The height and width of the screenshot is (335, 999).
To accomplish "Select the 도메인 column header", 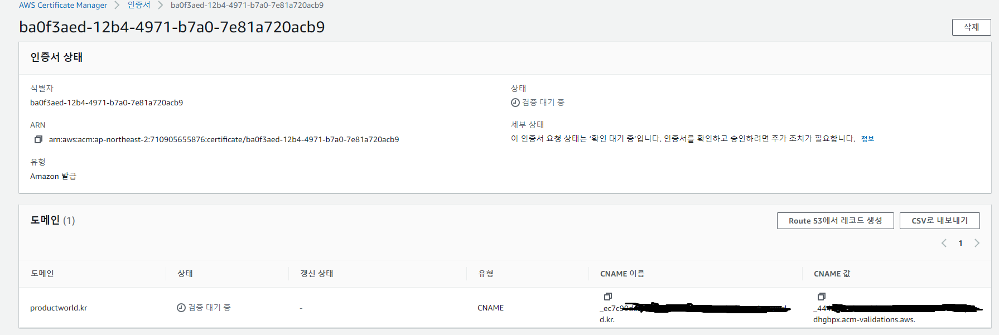I will (42, 274).
